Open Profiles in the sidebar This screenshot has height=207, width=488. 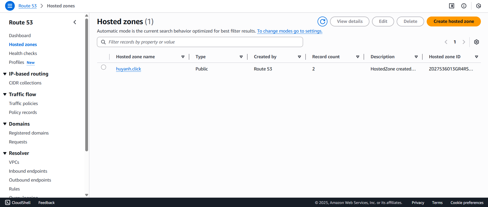click(17, 62)
